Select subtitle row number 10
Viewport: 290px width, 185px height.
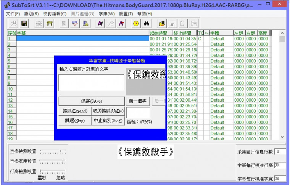[12, 89]
